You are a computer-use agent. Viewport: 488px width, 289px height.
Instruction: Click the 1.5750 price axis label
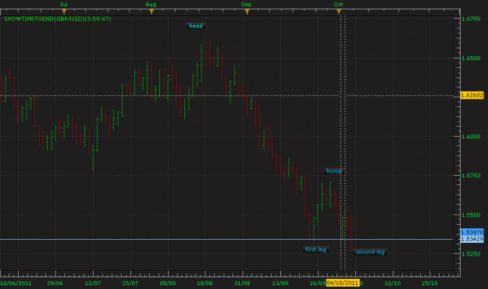[x=471, y=176]
